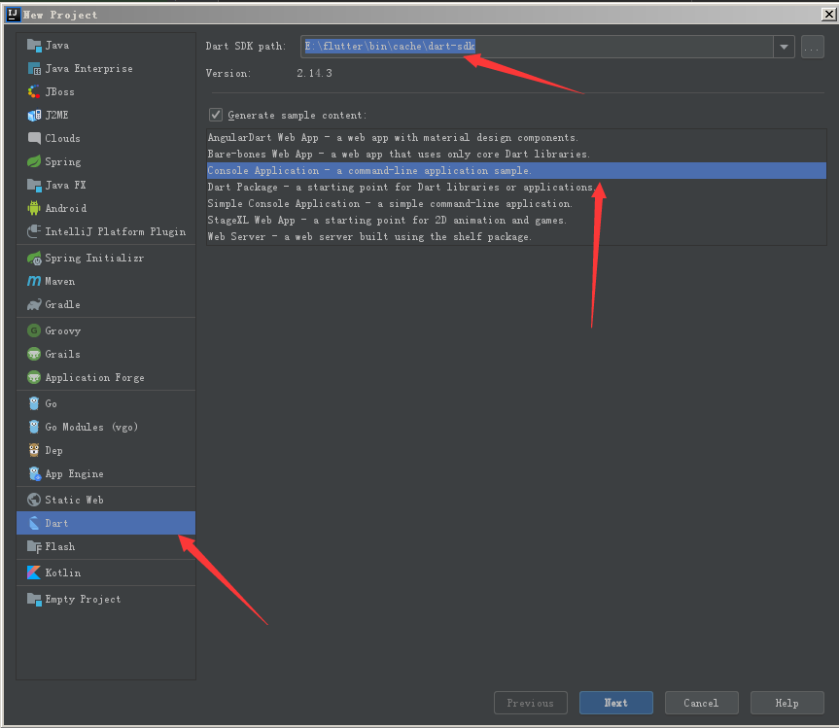Image resolution: width=839 pixels, height=728 pixels.
Task: Select Simple Console Application template
Action: (516, 204)
